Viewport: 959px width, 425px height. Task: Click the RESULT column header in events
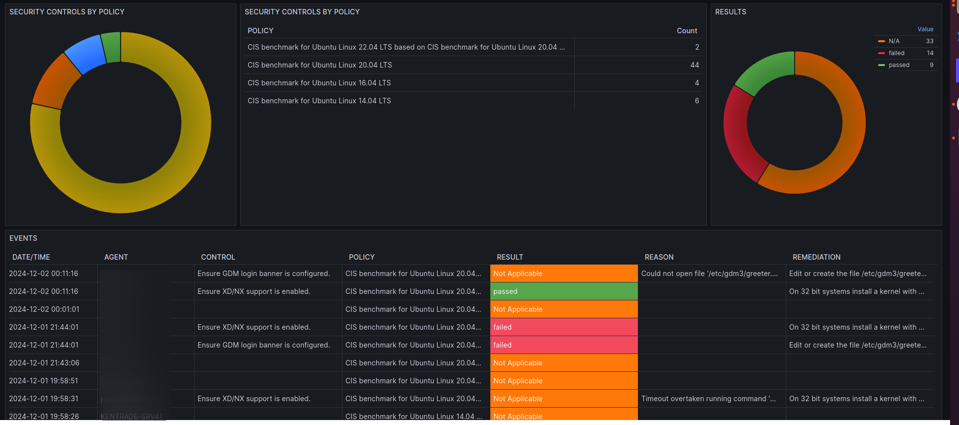pyautogui.click(x=510, y=257)
